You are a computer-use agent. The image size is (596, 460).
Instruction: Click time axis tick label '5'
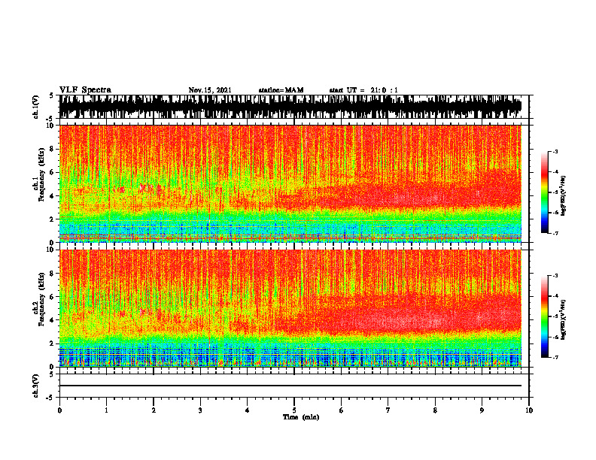(294, 410)
